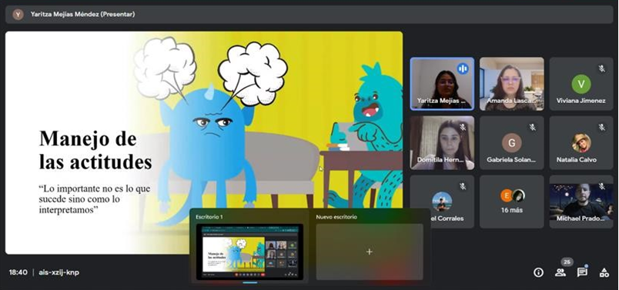The image size is (619, 290).
Task: Add a new desktop with plus
Action: (369, 252)
